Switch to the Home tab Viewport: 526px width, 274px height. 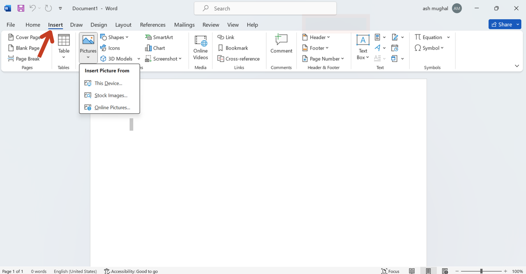(x=33, y=25)
